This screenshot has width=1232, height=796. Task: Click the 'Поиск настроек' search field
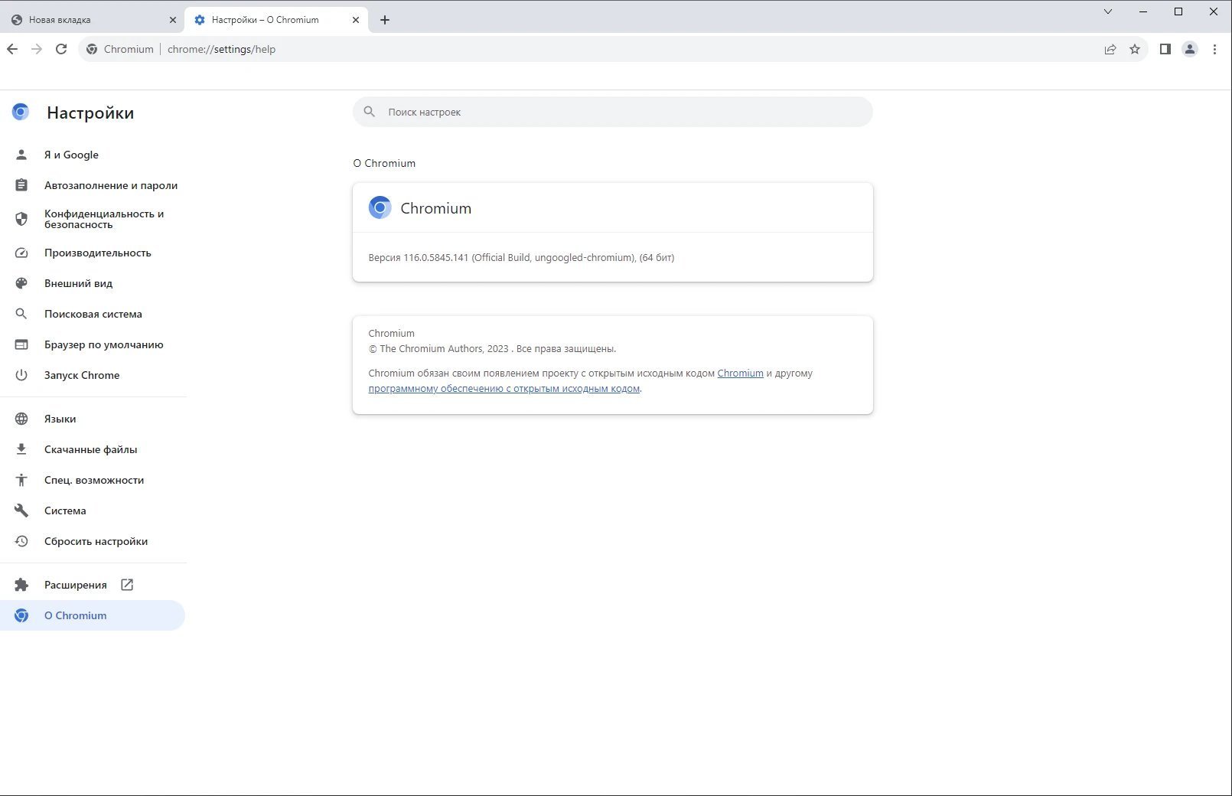click(x=612, y=112)
